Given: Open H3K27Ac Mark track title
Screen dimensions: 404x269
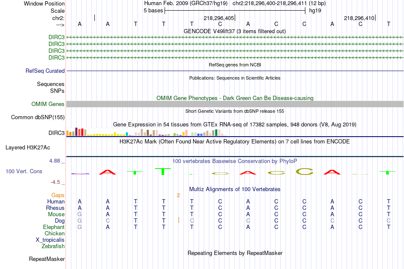Looking at the screenshot, I should pos(235,142).
